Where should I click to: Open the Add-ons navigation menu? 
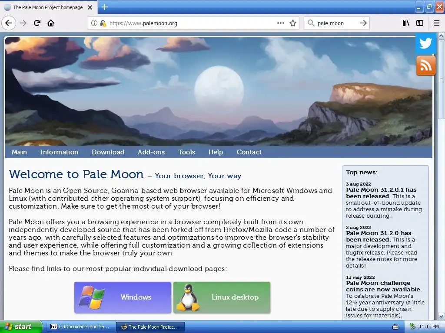tap(151, 152)
